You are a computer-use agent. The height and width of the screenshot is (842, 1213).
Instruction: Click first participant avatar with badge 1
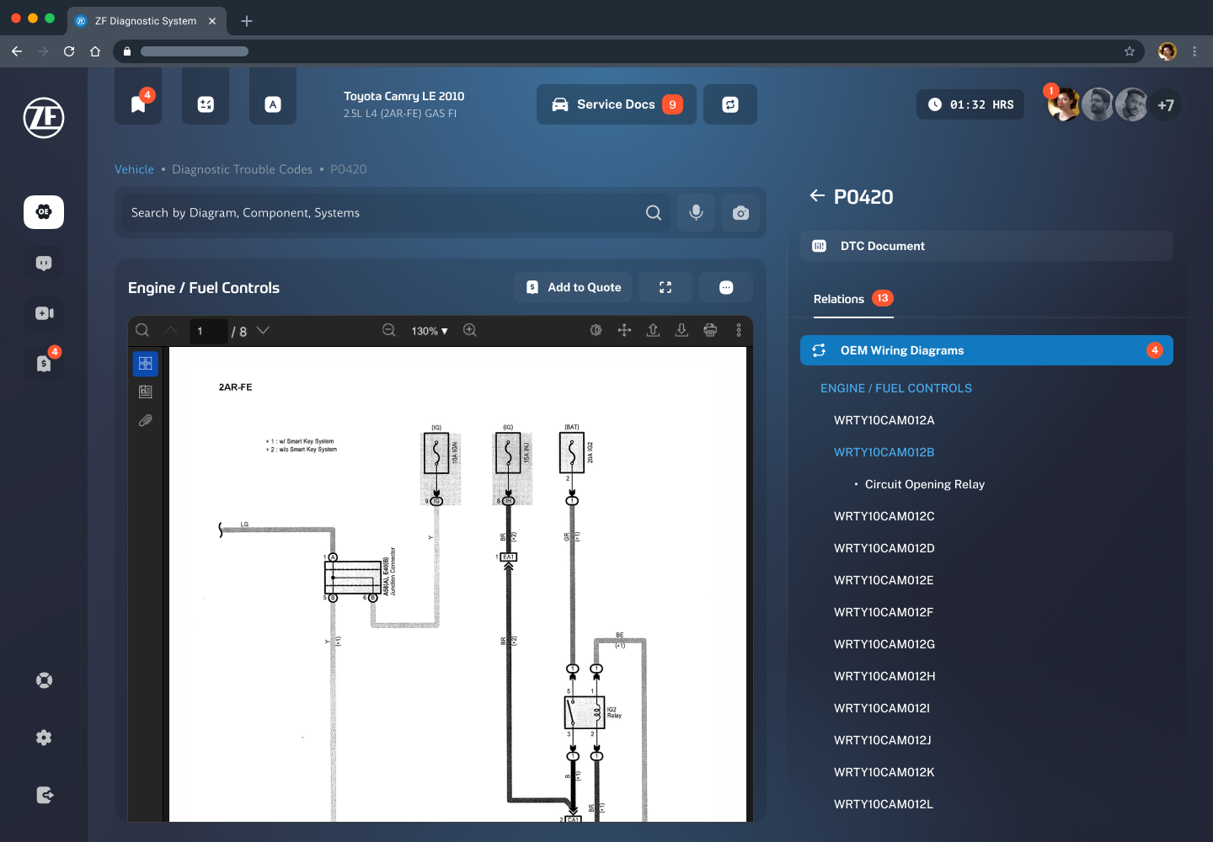click(x=1064, y=104)
